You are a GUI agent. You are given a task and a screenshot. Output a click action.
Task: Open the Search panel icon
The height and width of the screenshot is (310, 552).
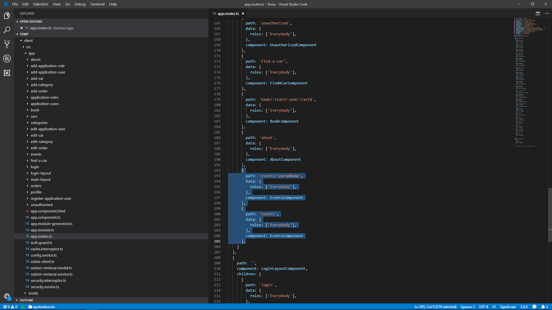coord(7,30)
